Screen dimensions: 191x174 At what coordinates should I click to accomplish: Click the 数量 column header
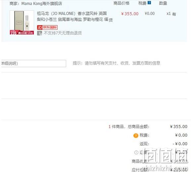pyautogui.click(x=163, y=3)
